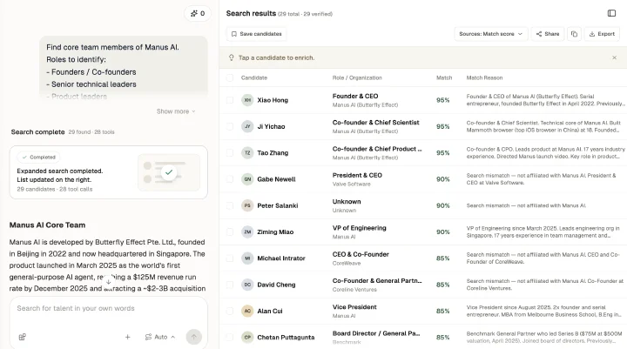Viewport: 627px width, 349px height.
Task: Check the box for Ji Yichao
Action: 230,126
